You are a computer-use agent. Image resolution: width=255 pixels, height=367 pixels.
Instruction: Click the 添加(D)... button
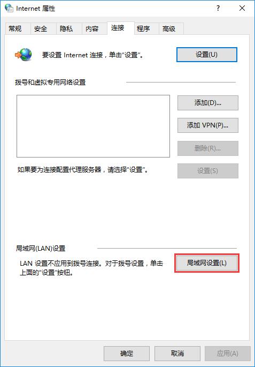click(208, 103)
